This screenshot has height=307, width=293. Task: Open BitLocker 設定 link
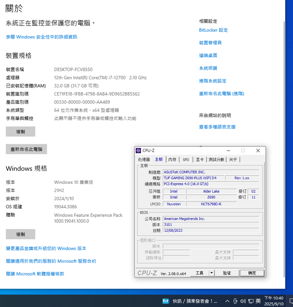[213, 30]
